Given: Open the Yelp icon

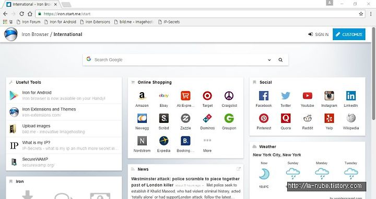Looking at the screenshot, I should [x=329, y=118].
